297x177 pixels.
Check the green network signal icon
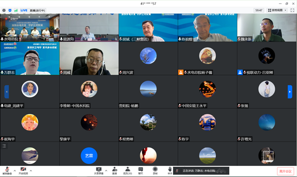(x=16, y=10)
